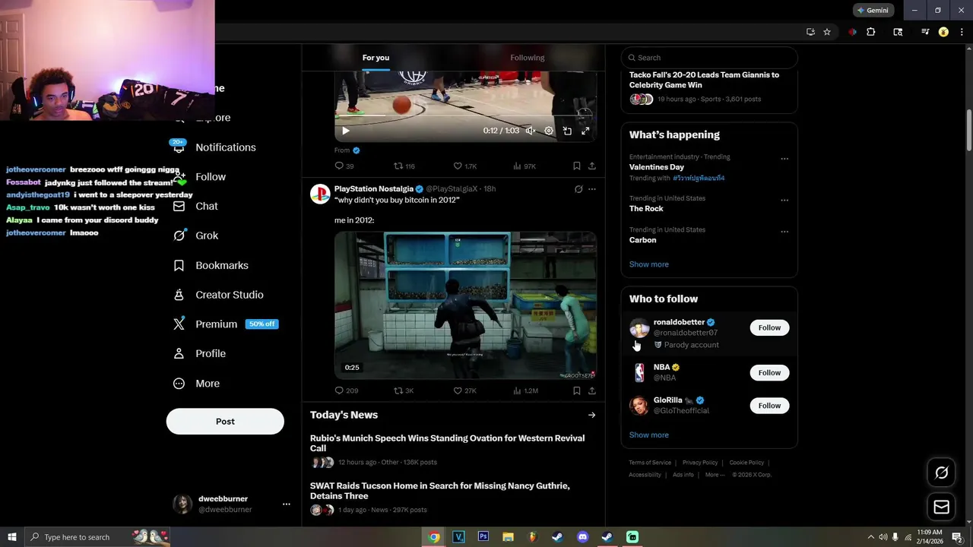Show more under Who to follow

(x=649, y=435)
